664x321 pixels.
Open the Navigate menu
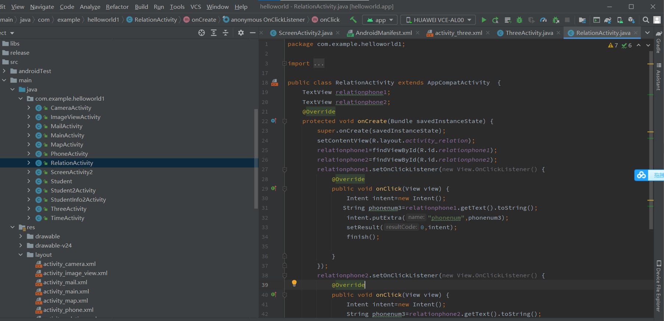coord(42,7)
